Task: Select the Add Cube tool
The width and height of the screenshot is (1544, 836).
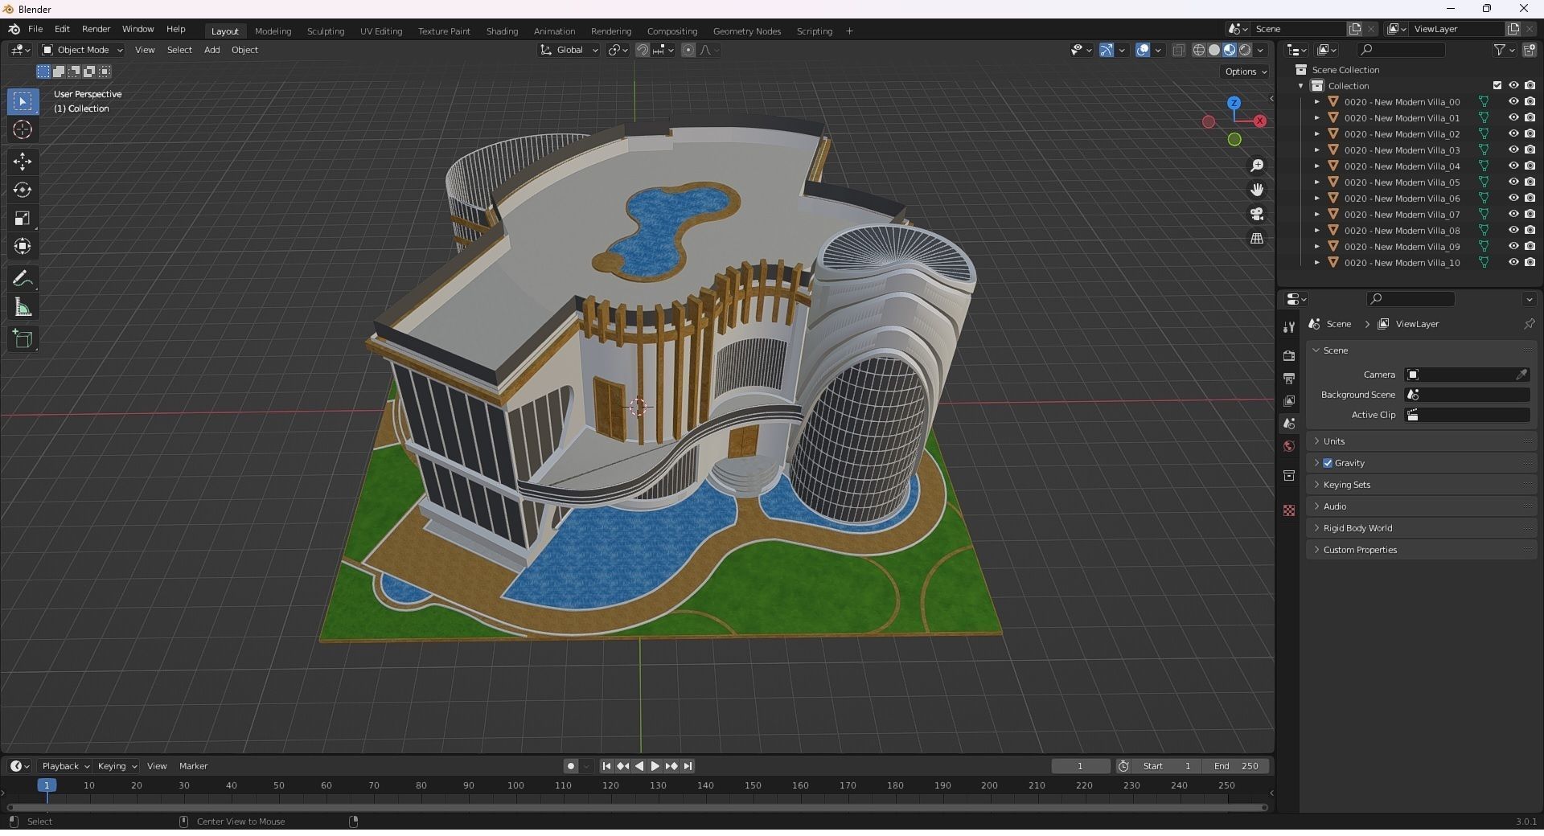Action: click(23, 339)
